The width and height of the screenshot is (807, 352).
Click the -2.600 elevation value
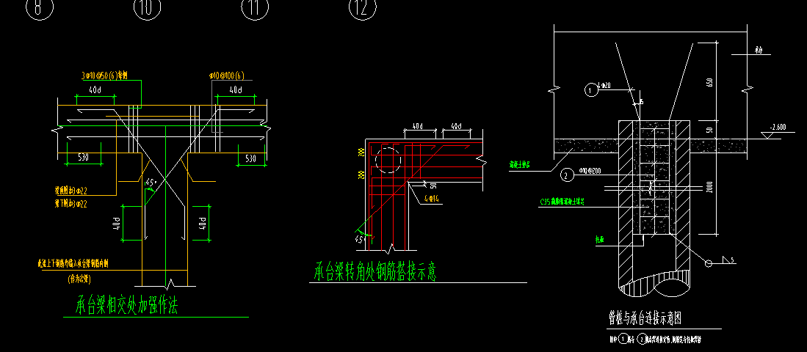coord(779,128)
